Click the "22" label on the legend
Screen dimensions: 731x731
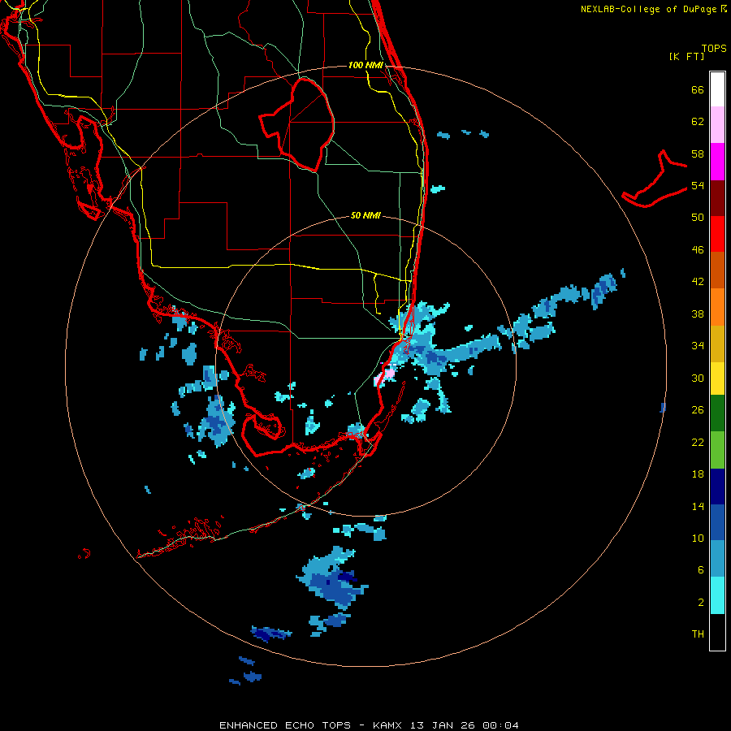[698, 443]
